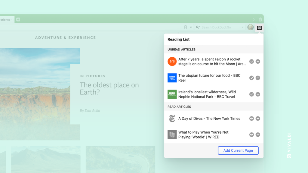
Task: Remove the BBC Reel utopian food article
Action: pos(258,78)
